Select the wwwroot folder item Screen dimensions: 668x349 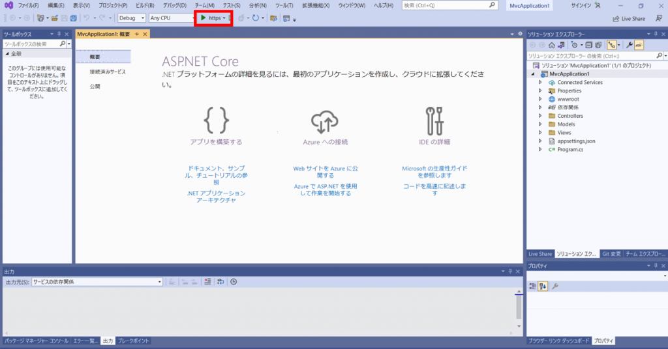568,99
